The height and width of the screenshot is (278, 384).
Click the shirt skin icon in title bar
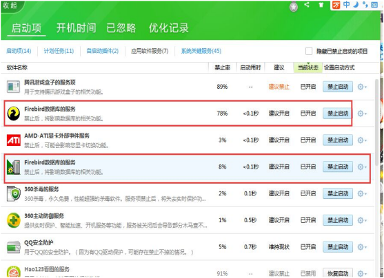(321, 5)
